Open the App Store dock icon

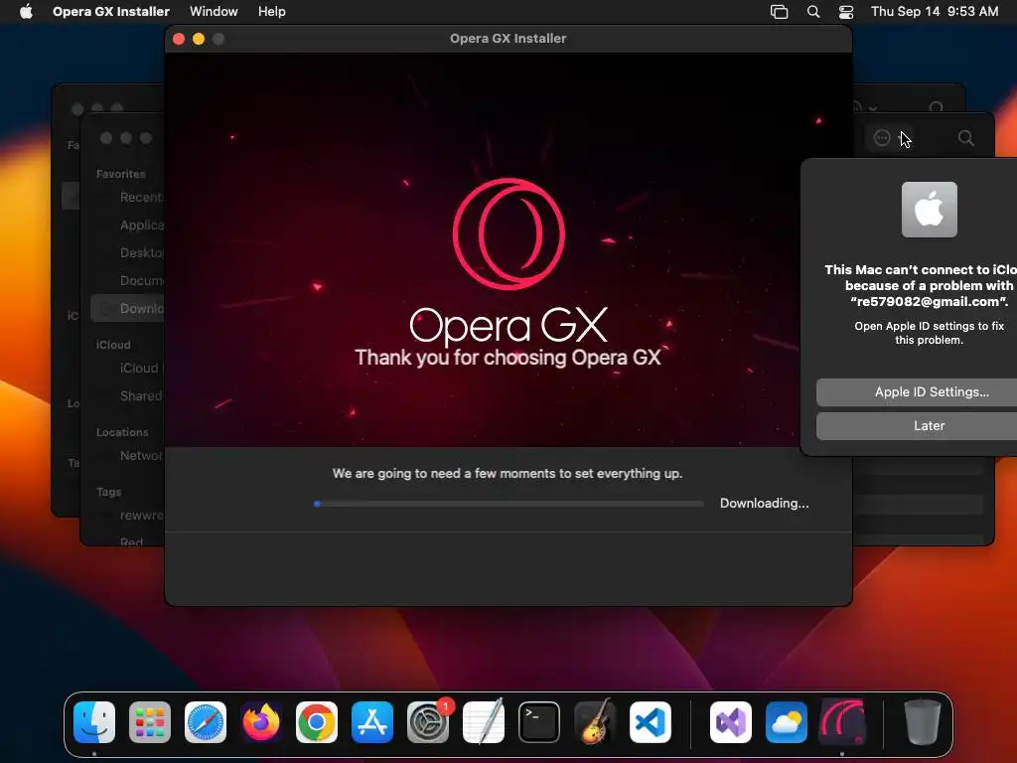[372, 722]
